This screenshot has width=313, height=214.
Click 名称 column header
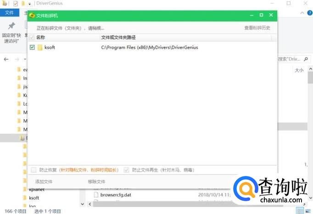pos(40,38)
